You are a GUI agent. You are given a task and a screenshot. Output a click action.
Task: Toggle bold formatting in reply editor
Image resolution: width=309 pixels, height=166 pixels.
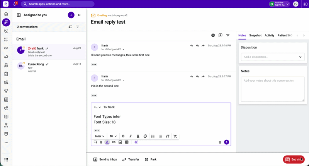point(123,136)
